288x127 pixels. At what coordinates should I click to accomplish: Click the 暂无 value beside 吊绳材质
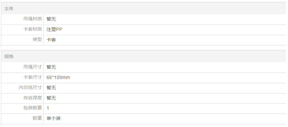pyautogui.click(x=51, y=19)
